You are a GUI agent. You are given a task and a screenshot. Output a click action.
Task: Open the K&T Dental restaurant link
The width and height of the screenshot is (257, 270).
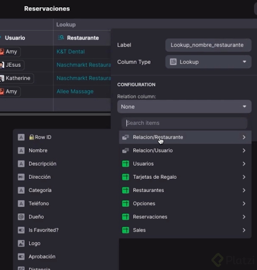[x=71, y=52]
